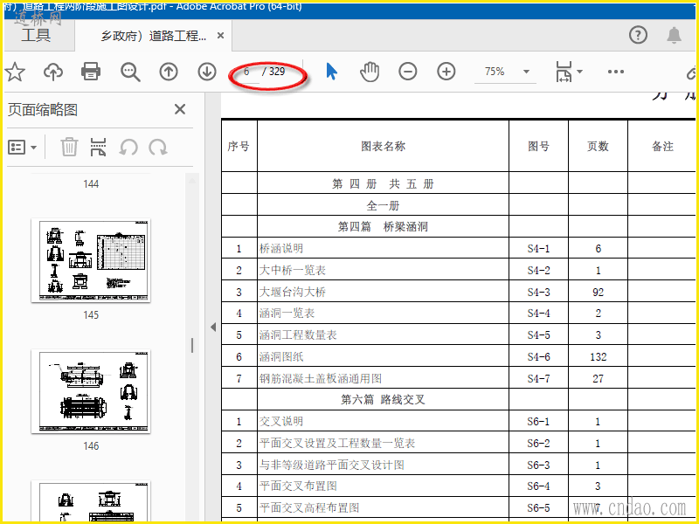Screen dimensions: 699x524
Task: Click the 第六篇 路线交叉 section heading
Action: coord(383,400)
